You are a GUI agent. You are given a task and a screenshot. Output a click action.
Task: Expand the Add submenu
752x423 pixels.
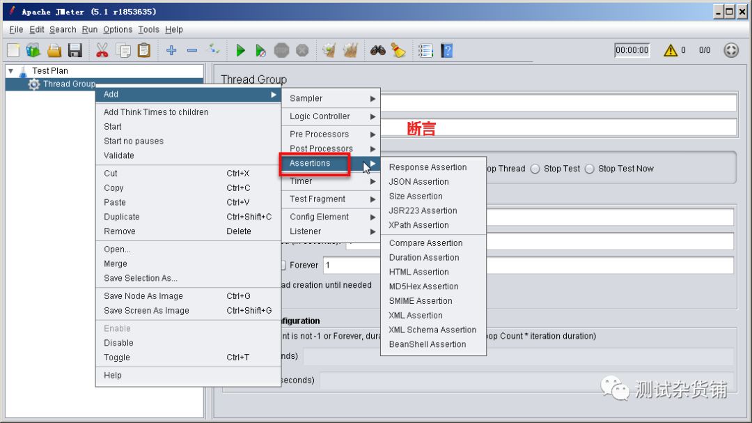point(188,95)
